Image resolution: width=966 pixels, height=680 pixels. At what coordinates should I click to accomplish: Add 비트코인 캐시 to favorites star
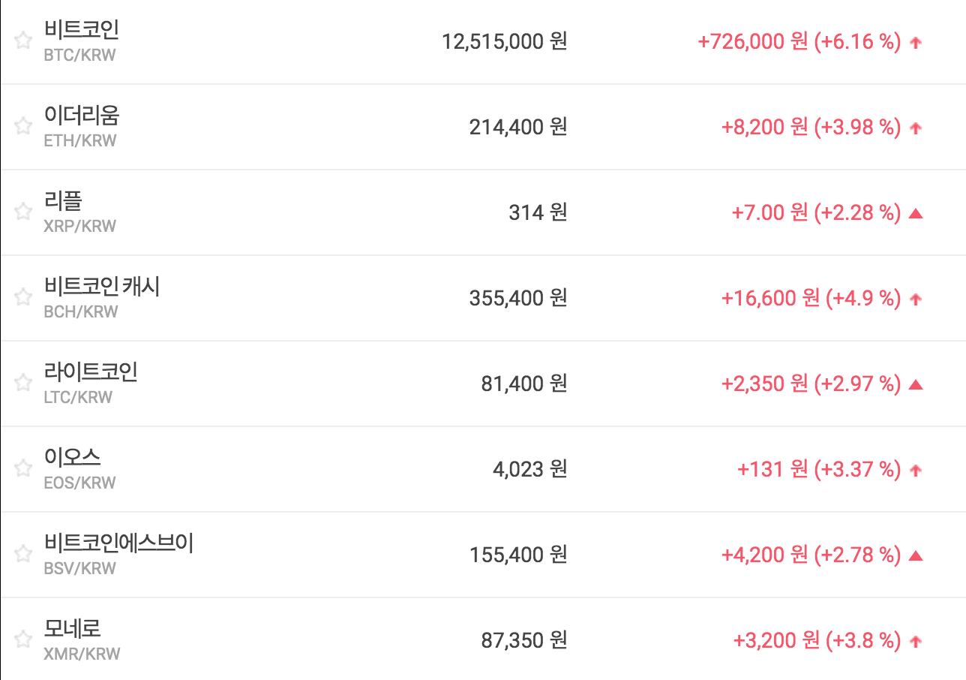(x=23, y=297)
